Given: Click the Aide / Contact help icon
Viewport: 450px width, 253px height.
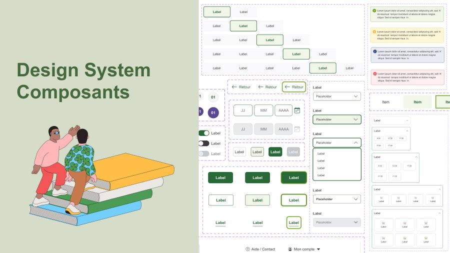Looking at the screenshot, I should 247,249.
